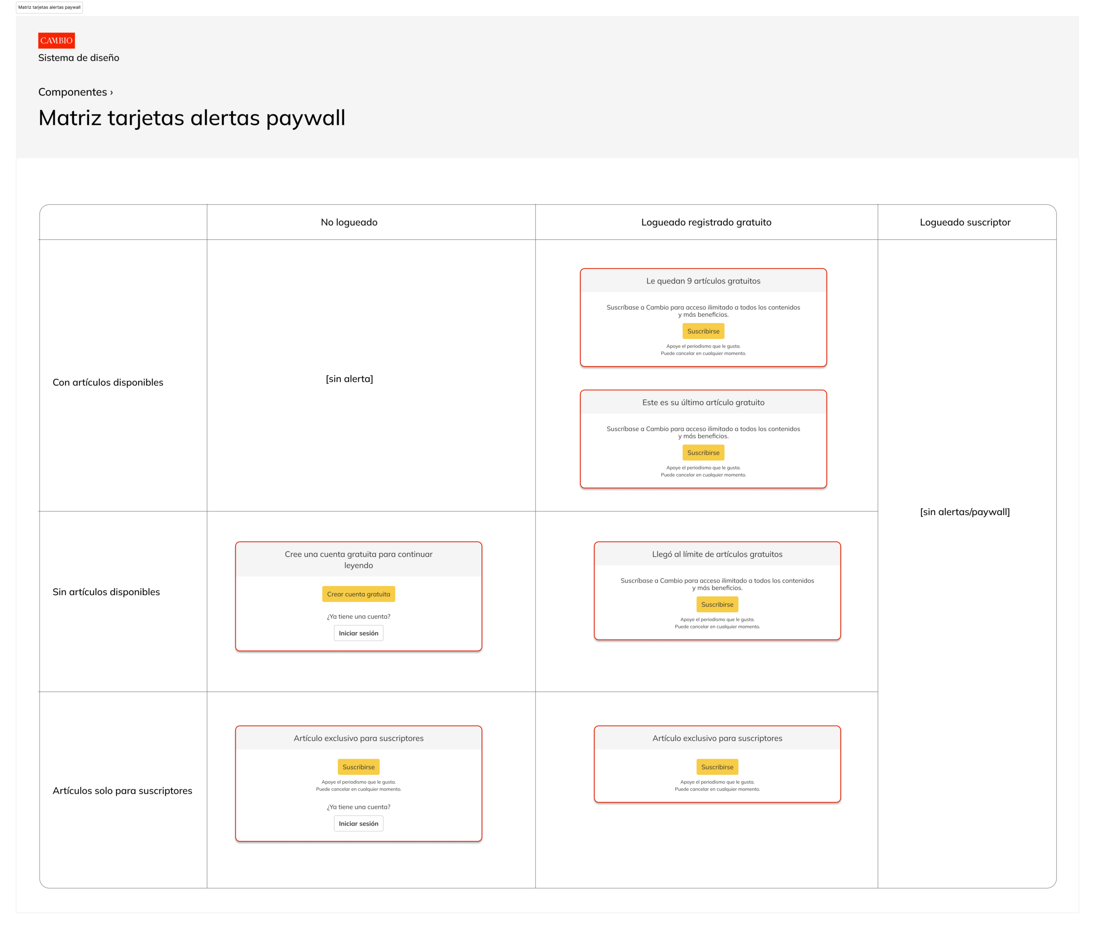The height and width of the screenshot is (929, 1095).
Task: Click the red CAMBIO logo
Action: (56, 41)
